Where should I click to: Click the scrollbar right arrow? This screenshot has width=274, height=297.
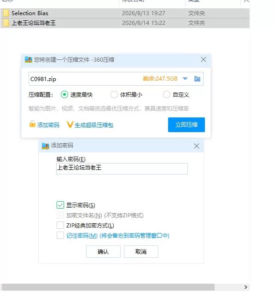245,287
